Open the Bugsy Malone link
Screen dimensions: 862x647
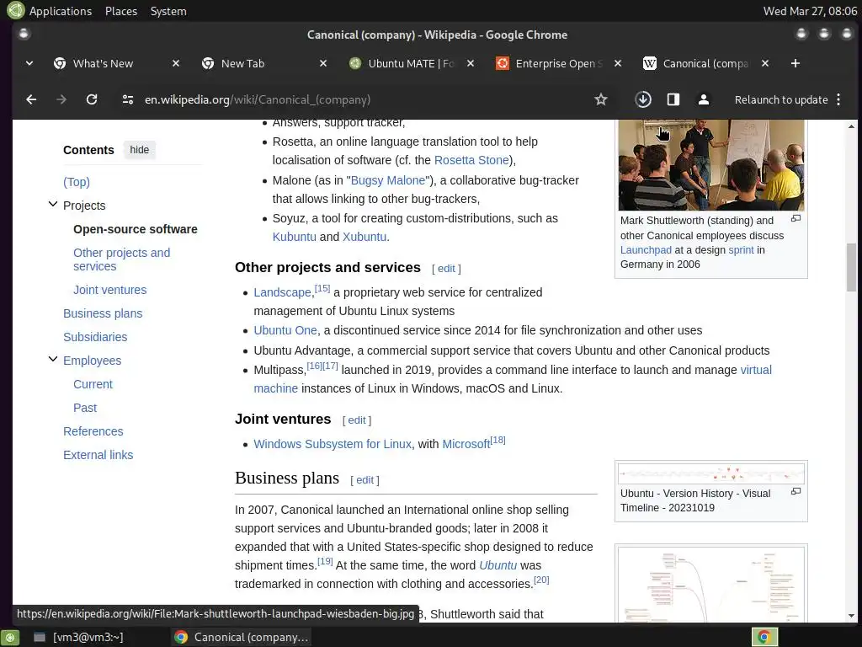pos(387,180)
